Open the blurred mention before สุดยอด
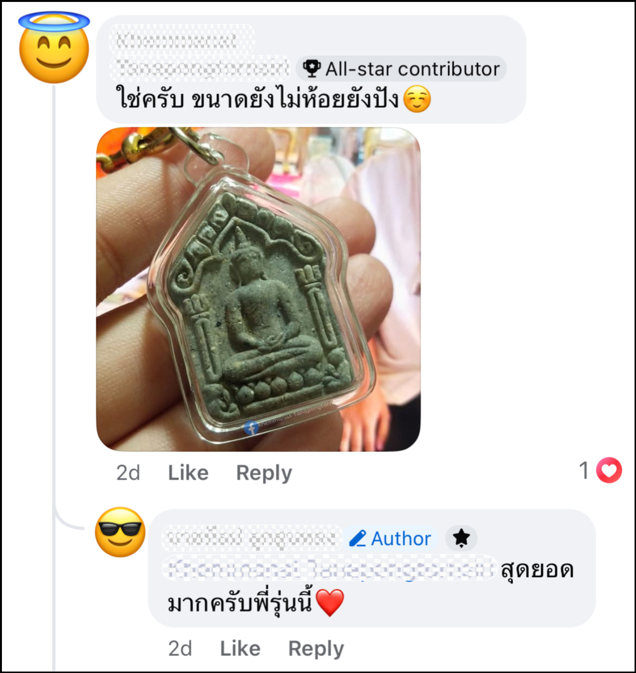 click(330, 568)
